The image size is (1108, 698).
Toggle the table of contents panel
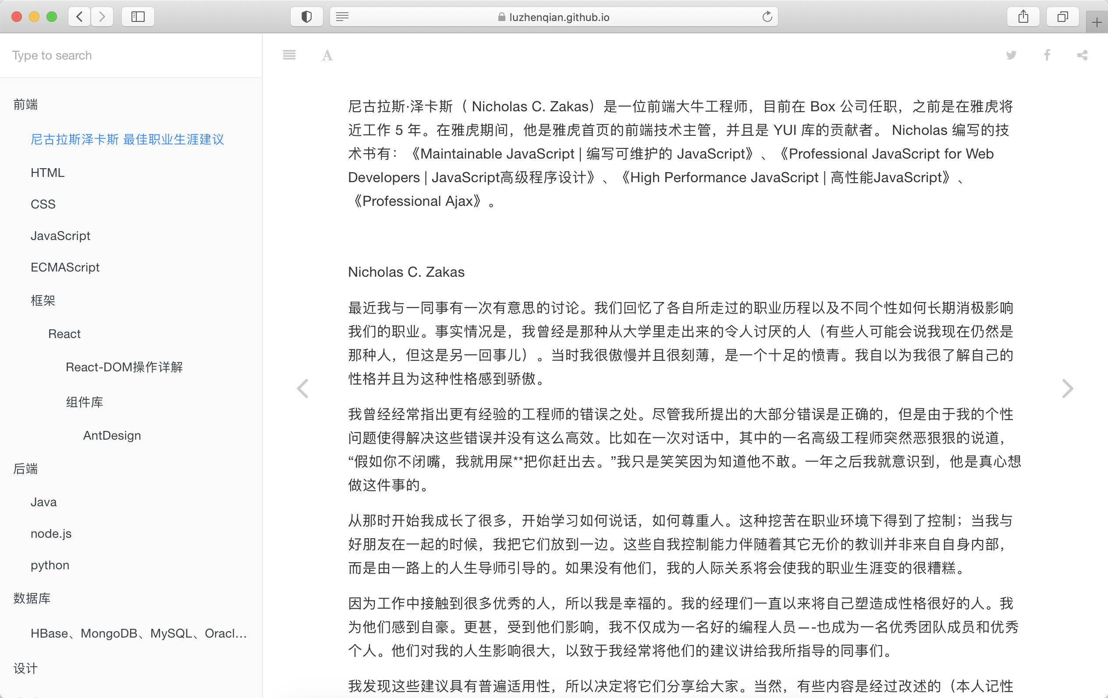coord(289,55)
